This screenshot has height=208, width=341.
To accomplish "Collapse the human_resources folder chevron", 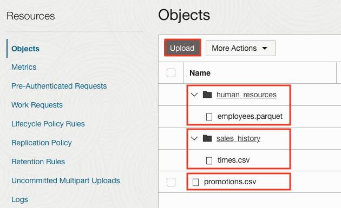I will coord(194,95).
